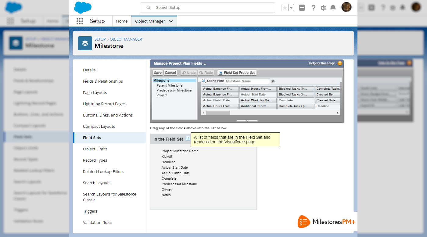Viewport: 427px width, 237px height.
Task: Open the App Launcher dots grid
Action: [80, 21]
